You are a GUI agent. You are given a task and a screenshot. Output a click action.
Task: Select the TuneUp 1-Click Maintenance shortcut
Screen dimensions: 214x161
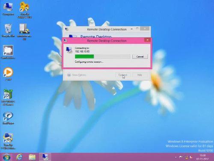coord(8,141)
